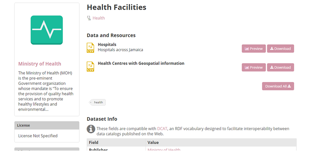Download the Hospitals CSV
The image size is (313, 165).
tap(280, 49)
